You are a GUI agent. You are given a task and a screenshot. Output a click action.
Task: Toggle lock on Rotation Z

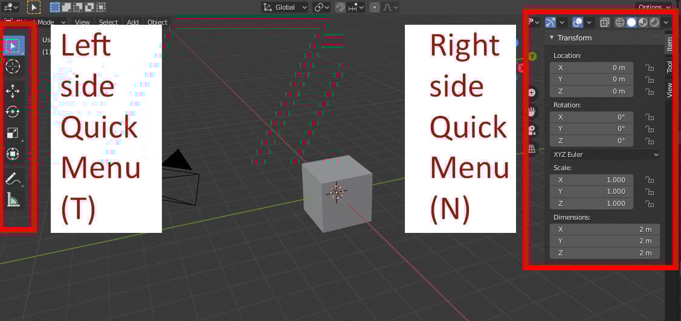(650, 141)
